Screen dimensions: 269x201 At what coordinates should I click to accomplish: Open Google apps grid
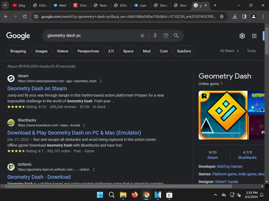(254, 36)
